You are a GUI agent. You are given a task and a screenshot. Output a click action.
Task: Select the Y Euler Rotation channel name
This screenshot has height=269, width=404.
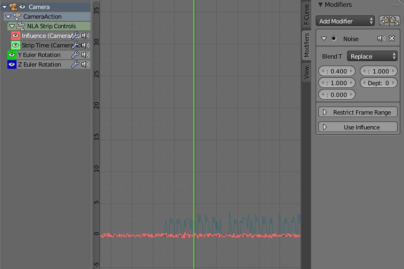pos(39,55)
